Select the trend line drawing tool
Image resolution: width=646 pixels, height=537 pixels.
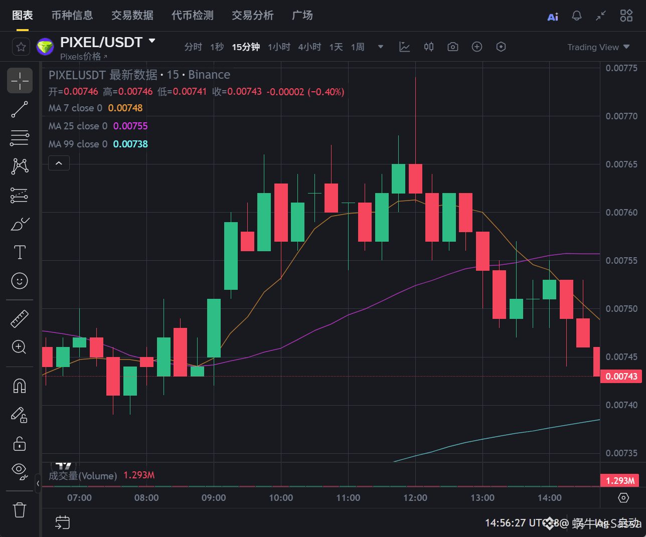[x=20, y=109]
